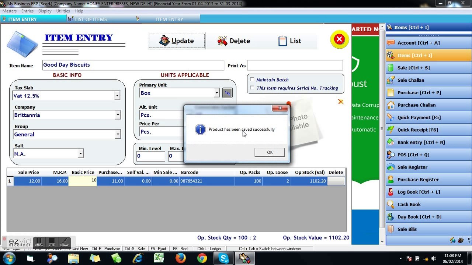
Task: Select Items [Ctrl + I] highlighted sidebar entry
Action: click(428, 55)
